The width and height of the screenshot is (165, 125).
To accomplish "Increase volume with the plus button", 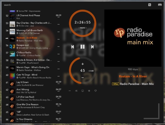I will click(83, 64).
